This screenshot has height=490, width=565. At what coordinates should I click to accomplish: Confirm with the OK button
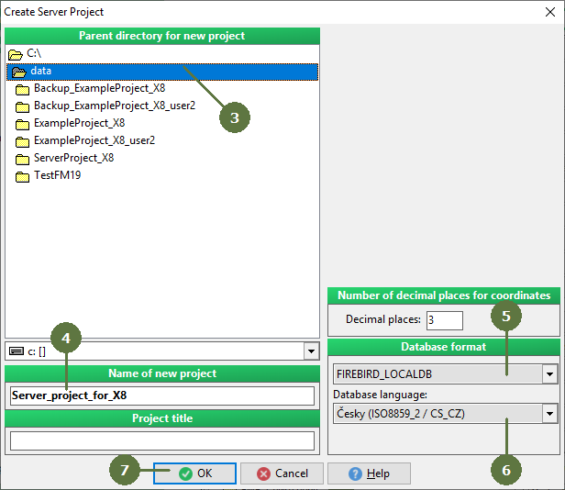click(x=194, y=473)
